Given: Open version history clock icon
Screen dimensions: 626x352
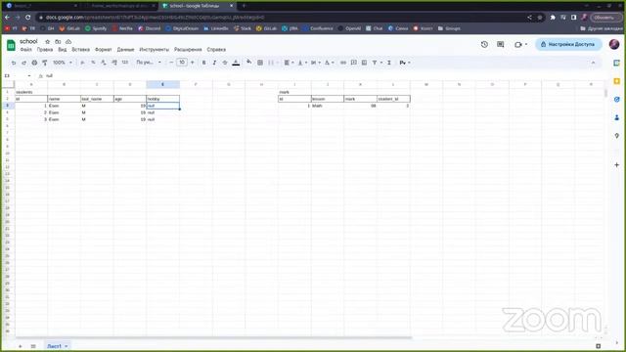Looking at the screenshot, I should click(484, 44).
